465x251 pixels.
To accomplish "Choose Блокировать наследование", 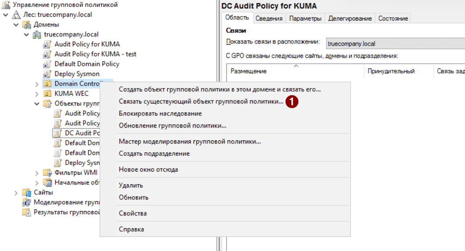I will 160,114.
